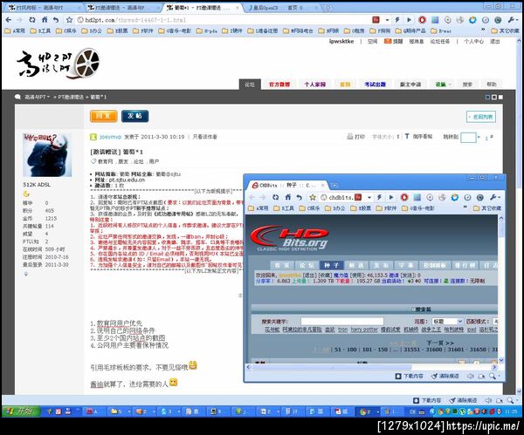Click the play arrow icon in main toolbar

pyautogui.click(x=409, y=20)
